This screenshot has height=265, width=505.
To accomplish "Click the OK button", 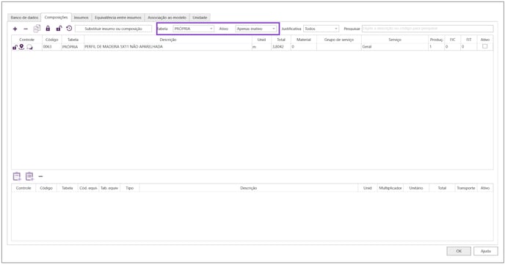I will [x=459, y=251].
